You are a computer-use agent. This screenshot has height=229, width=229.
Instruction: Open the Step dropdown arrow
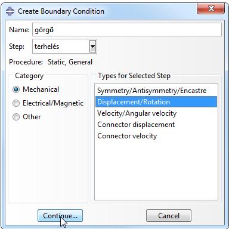click(x=92, y=47)
